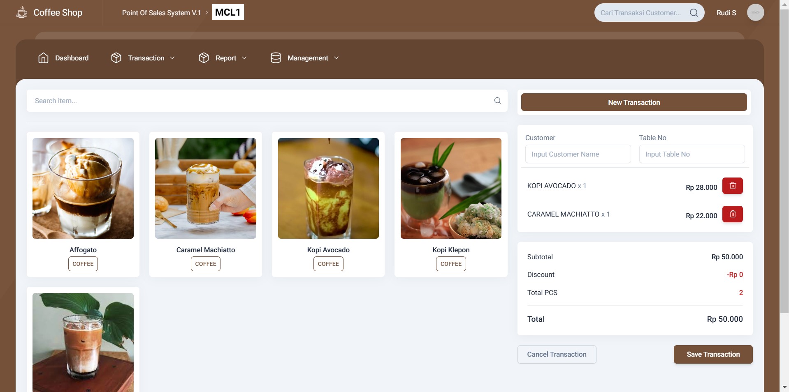Image resolution: width=789 pixels, height=392 pixels.
Task: Click the magnifier icon in customer transaction search
Action: tap(694, 13)
